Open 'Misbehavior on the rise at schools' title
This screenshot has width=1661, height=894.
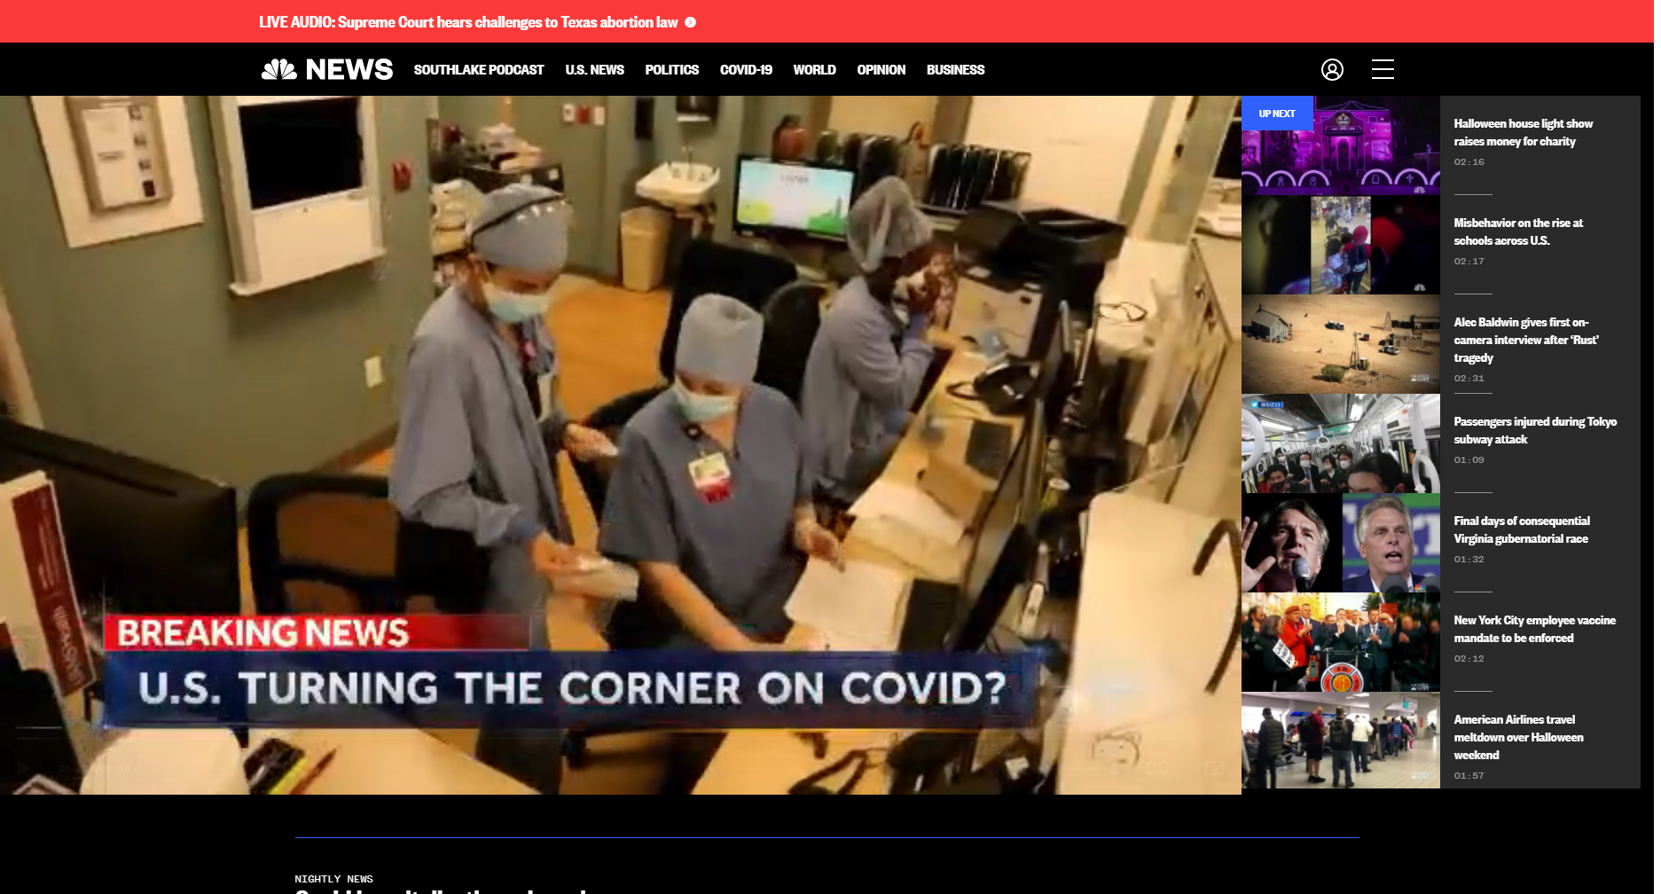(x=1517, y=231)
